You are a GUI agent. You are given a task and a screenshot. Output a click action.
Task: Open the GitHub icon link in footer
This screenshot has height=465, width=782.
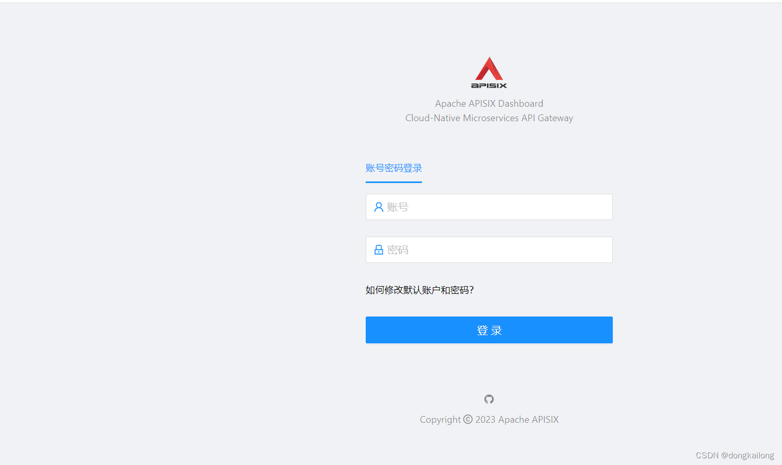489,399
